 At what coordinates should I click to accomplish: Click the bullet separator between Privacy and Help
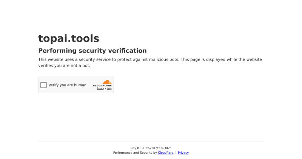coord(105,89)
